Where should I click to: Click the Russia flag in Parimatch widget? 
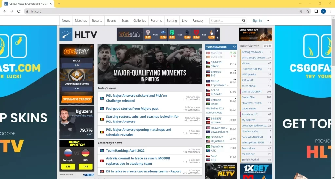68,153
